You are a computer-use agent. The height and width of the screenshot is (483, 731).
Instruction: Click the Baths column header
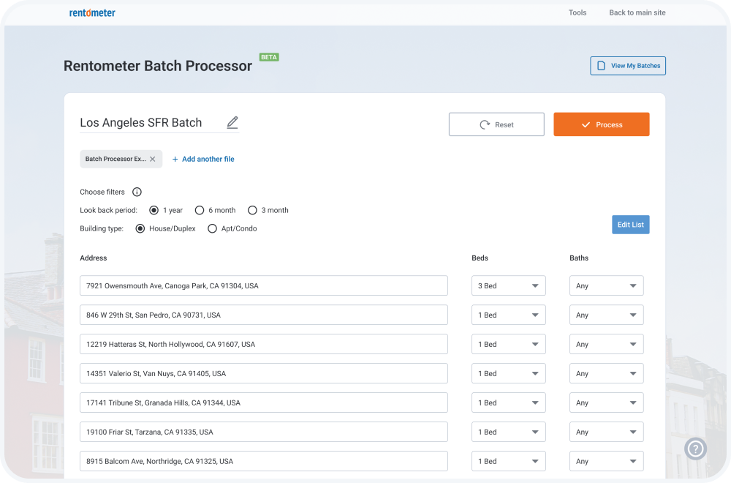pyautogui.click(x=579, y=258)
